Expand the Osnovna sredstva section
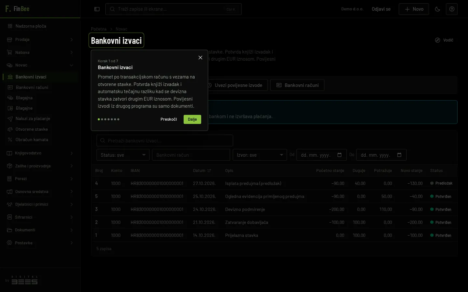The image size is (468, 292). pyautogui.click(x=40, y=192)
